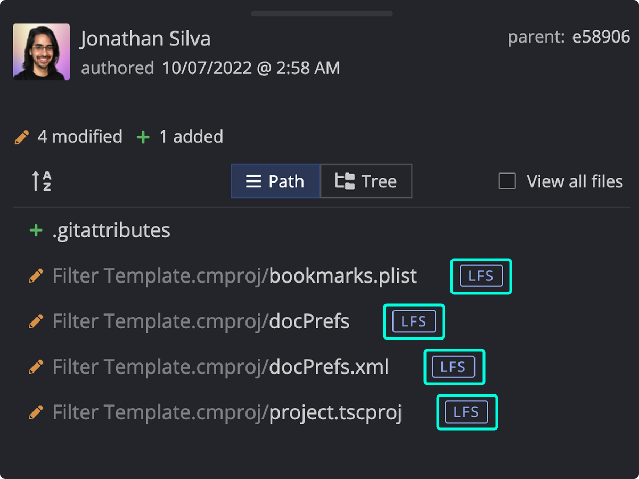Click the pencil icon beside bookmarks.plist
Image resolution: width=639 pixels, height=479 pixels.
point(37,276)
